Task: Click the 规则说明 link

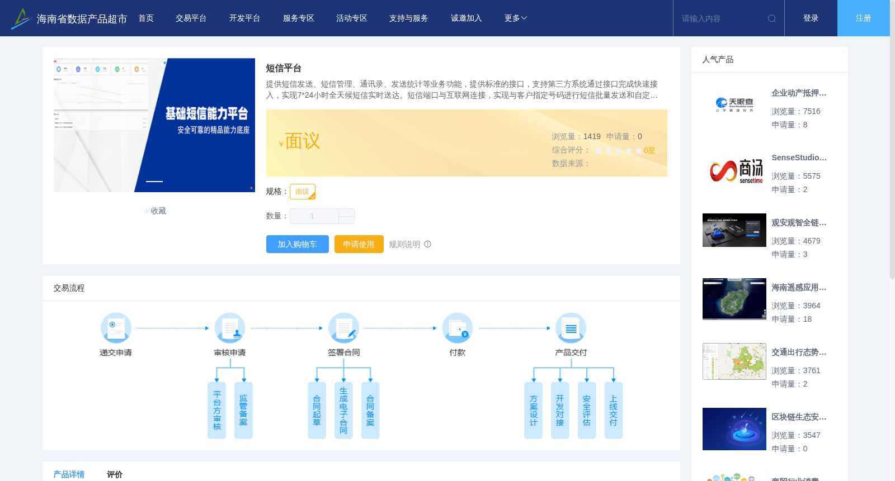Action: tap(404, 244)
